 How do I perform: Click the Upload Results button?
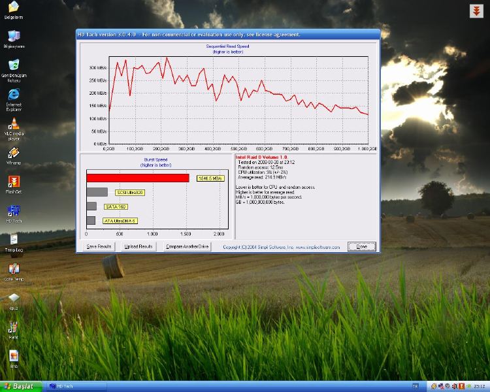click(x=139, y=246)
